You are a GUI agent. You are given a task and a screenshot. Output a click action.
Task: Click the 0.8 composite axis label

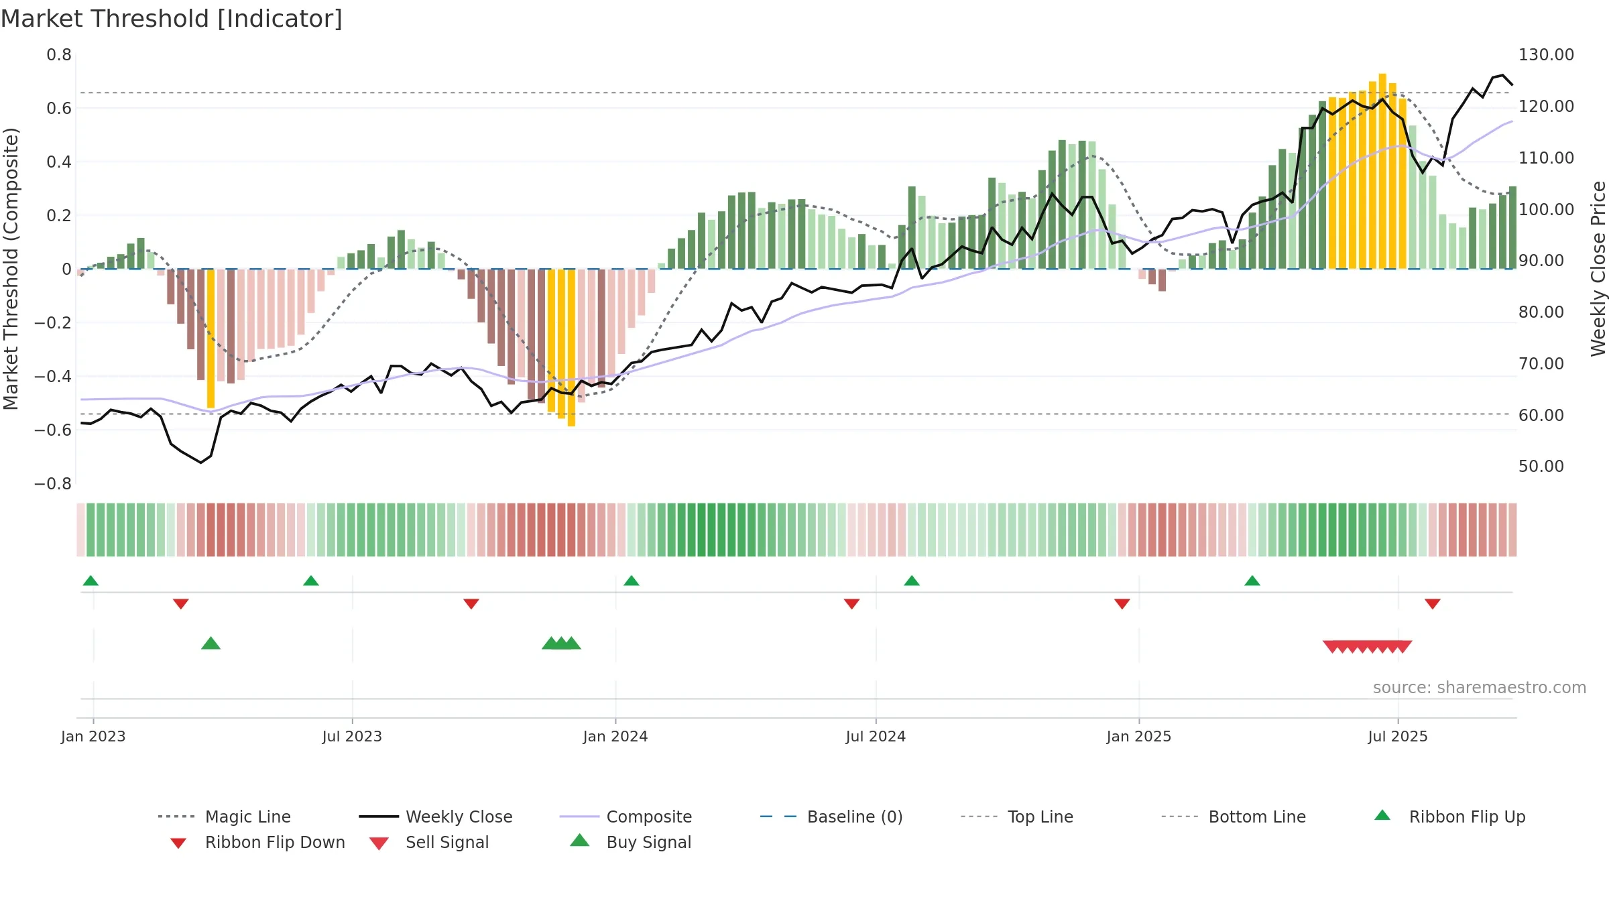[59, 55]
